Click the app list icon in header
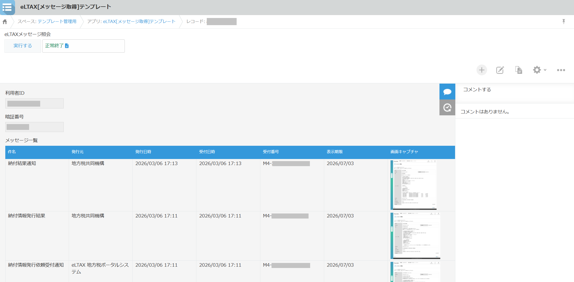 click(7, 7)
